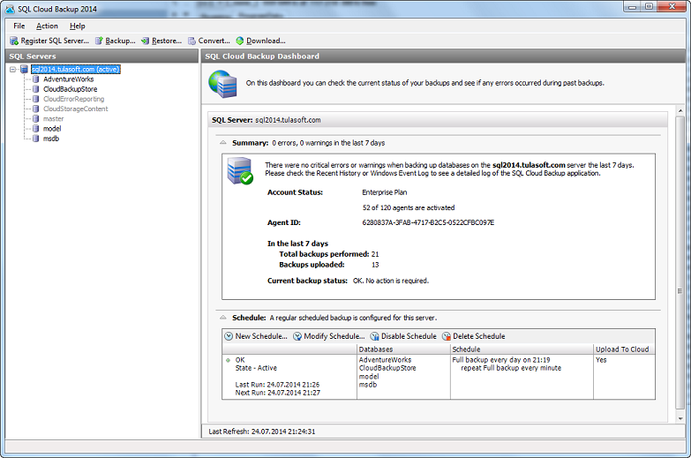
Task: Select CloudErrorReporting in the server tree
Action: tap(73, 99)
